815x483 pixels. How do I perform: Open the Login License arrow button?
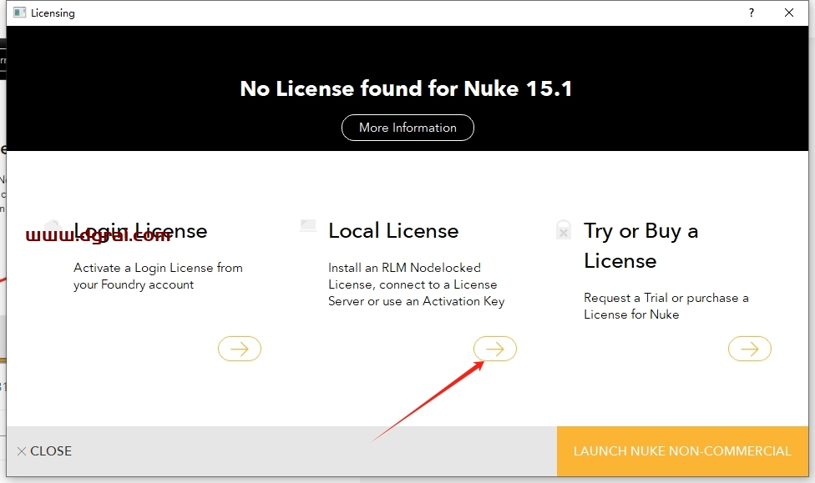click(240, 349)
